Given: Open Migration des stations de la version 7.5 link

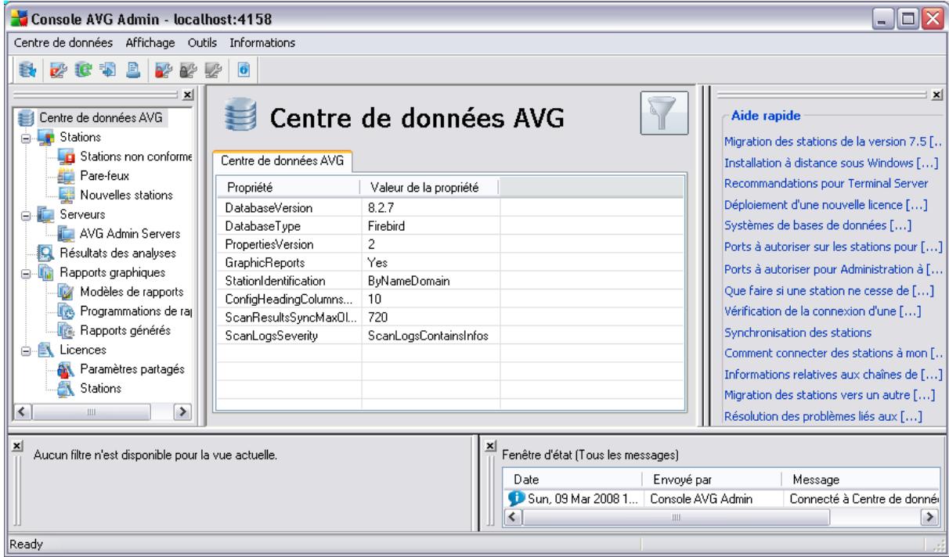Looking at the screenshot, I should tap(833, 141).
